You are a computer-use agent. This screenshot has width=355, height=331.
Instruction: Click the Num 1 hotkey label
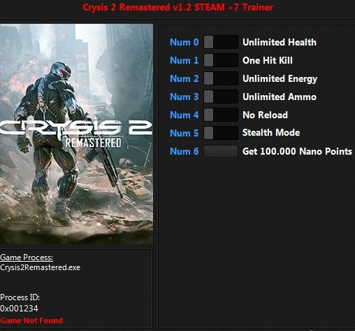(184, 60)
